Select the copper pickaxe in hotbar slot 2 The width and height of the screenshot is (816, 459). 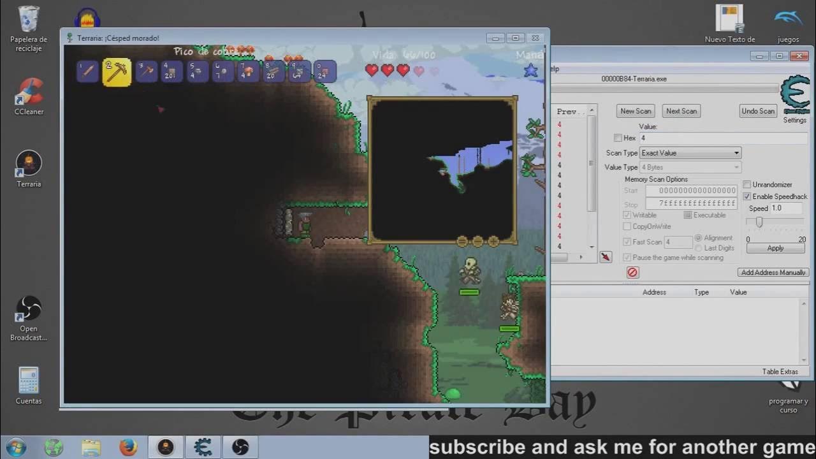click(117, 72)
